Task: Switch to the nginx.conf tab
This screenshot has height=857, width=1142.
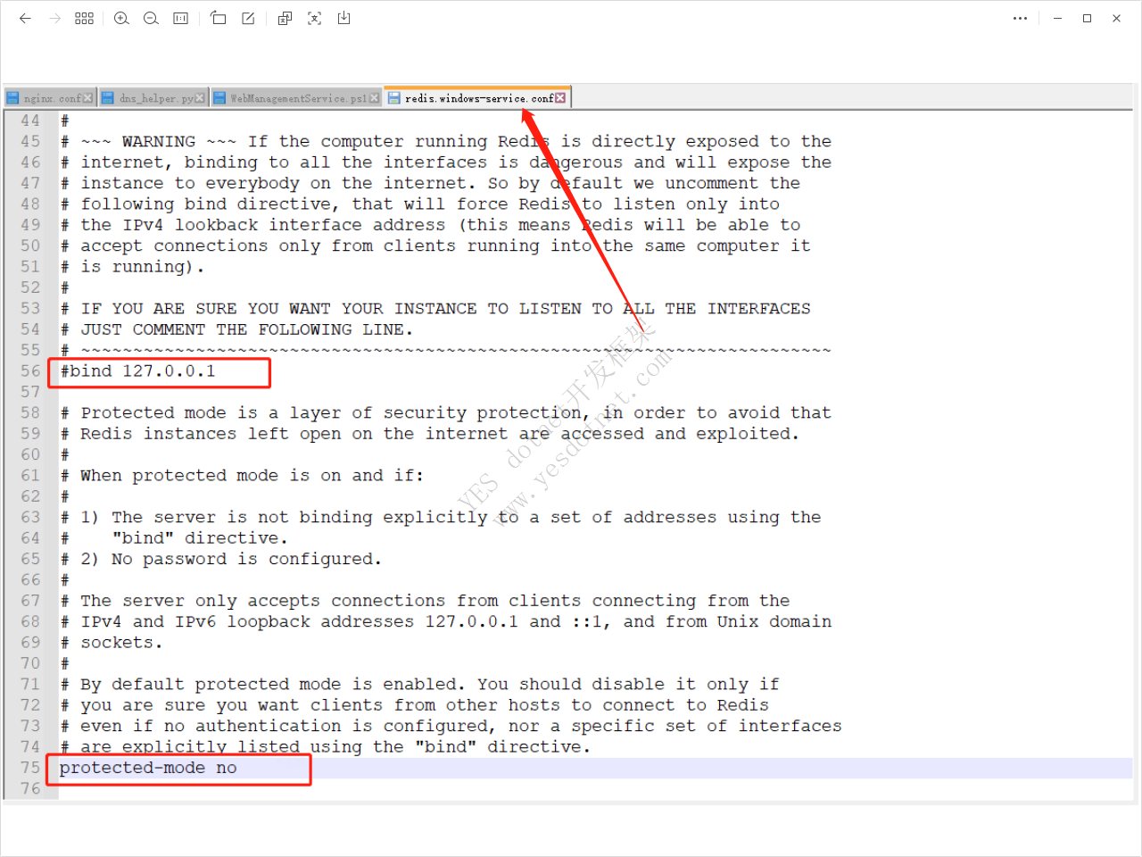Action: coord(52,98)
